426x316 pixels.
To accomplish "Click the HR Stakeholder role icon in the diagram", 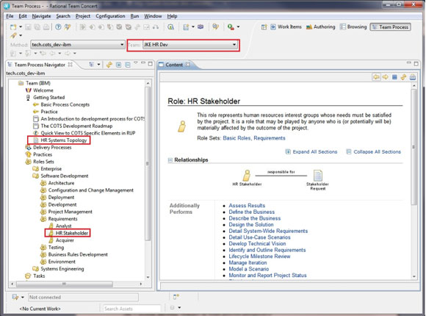I will coord(247,176).
